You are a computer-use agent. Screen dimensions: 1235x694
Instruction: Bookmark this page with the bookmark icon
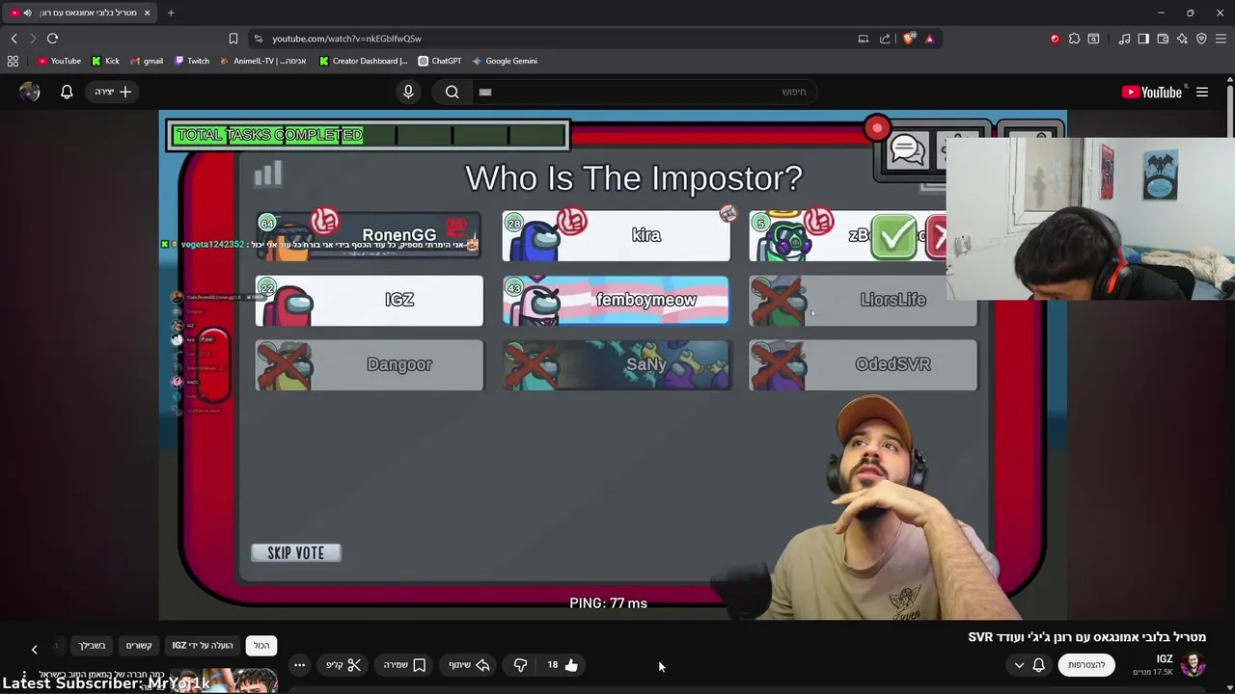coord(233,39)
